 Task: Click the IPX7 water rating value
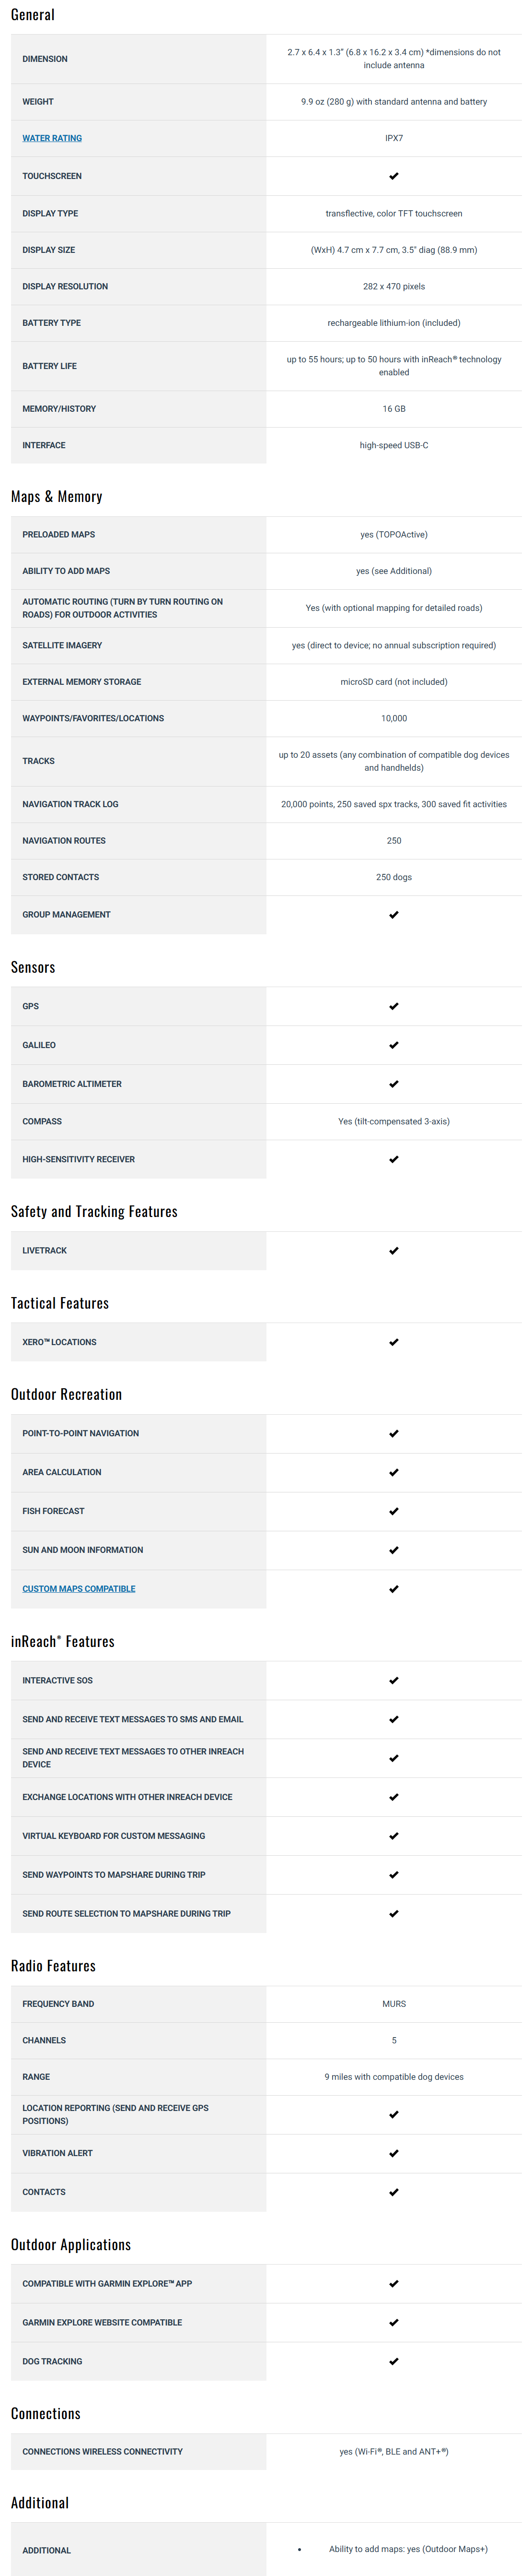(393, 138)
